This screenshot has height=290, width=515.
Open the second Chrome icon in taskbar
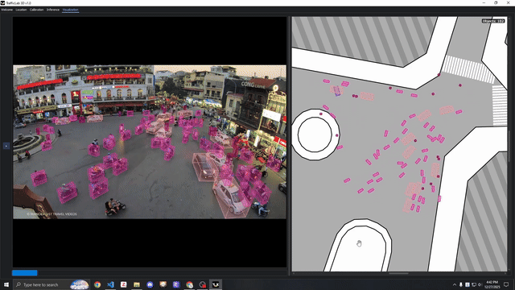click(189, 284)
